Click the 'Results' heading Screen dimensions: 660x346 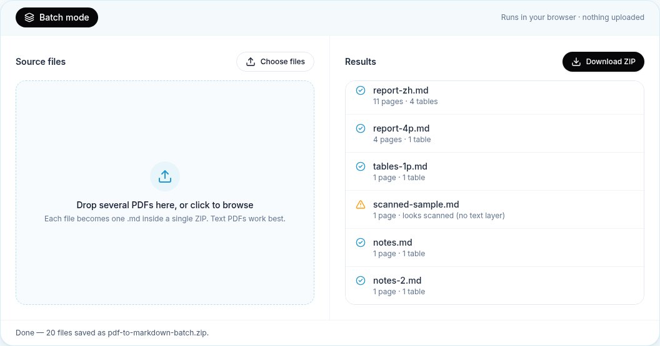[360, 62]
